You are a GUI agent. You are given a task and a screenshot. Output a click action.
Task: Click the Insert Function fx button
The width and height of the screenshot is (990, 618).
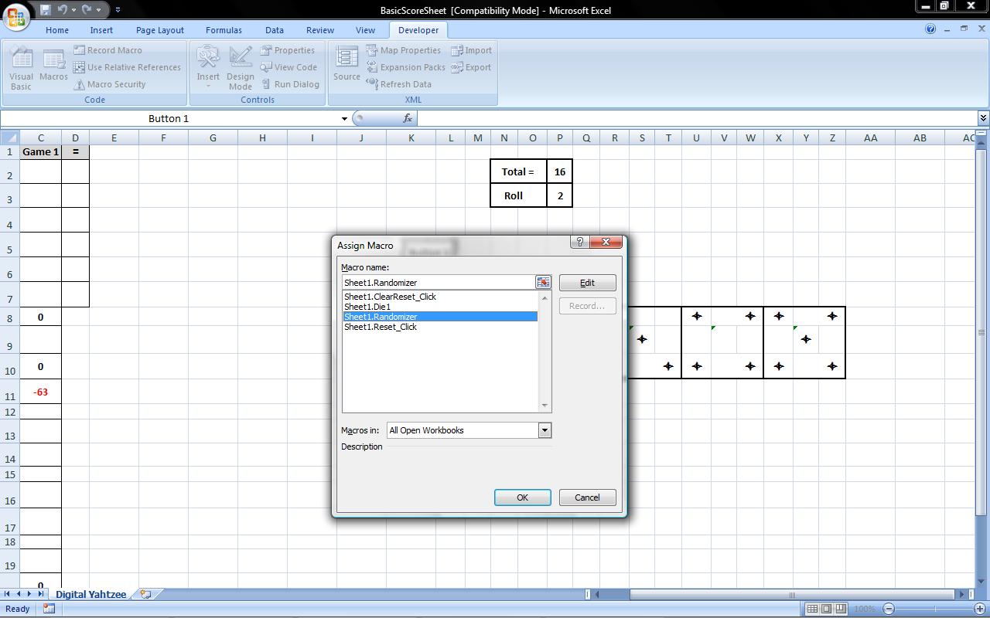[x=408, y=118]
